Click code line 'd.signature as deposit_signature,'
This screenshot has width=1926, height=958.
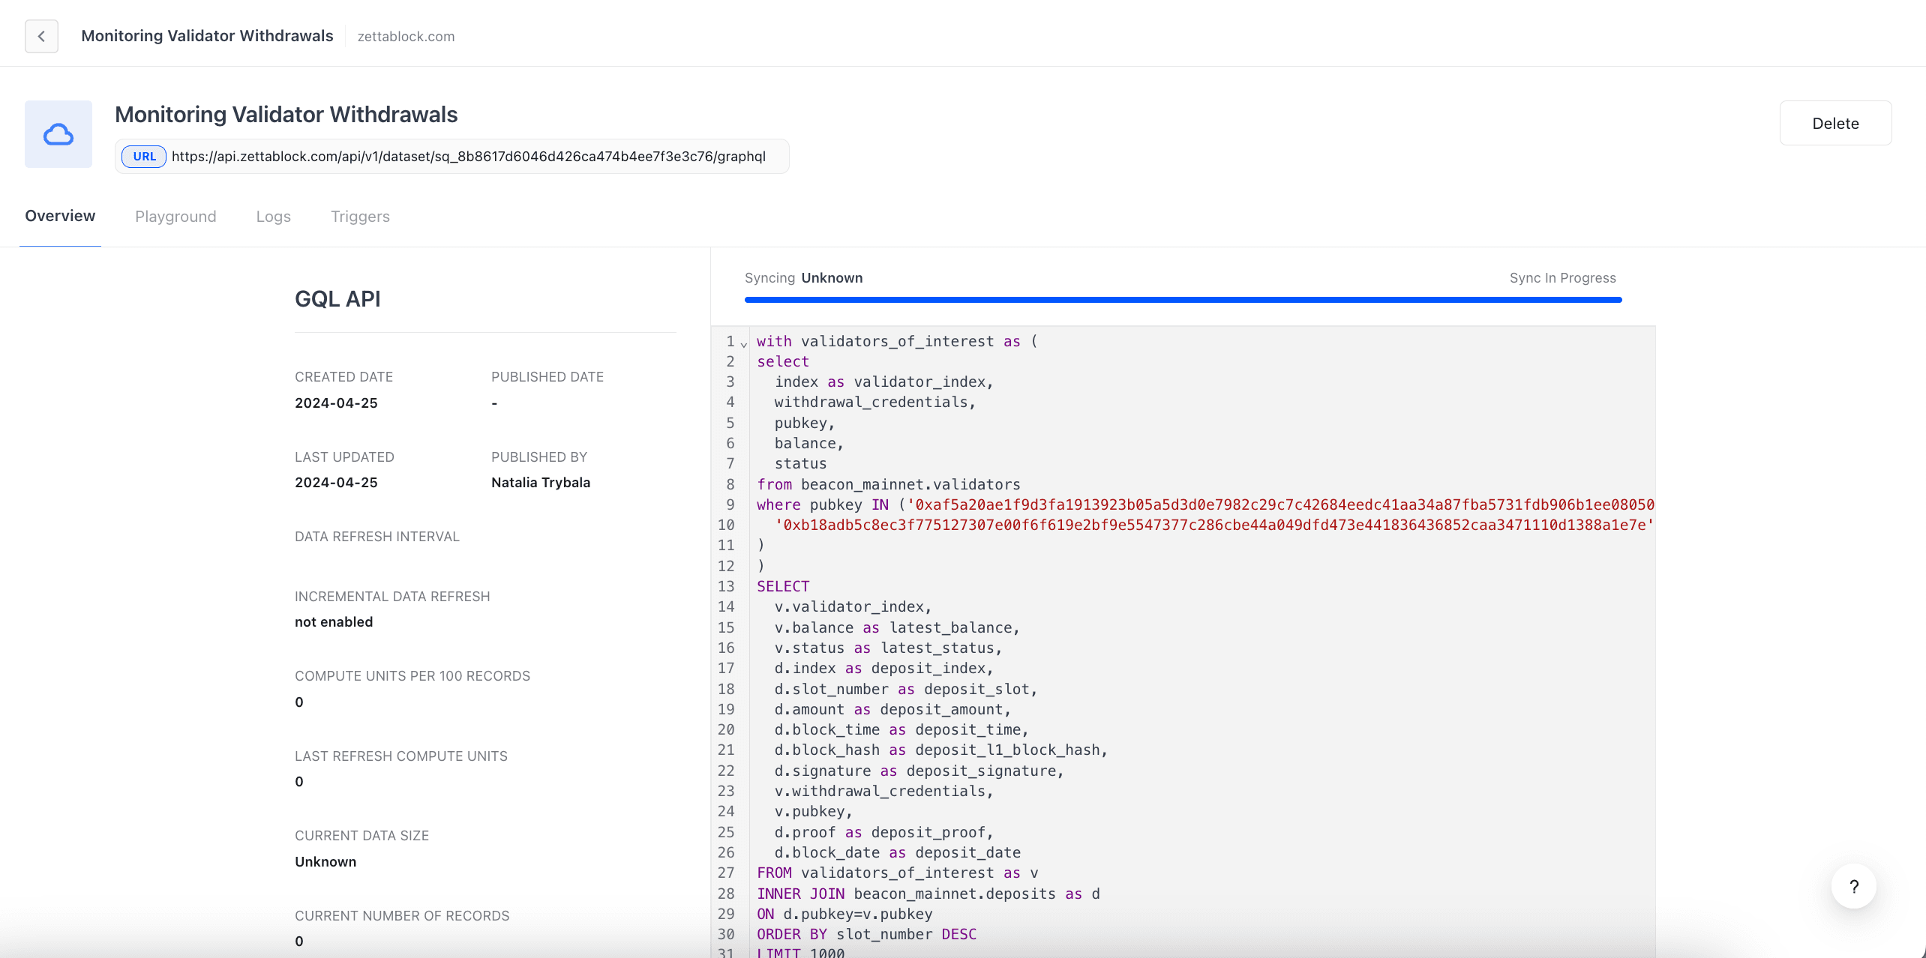pos(919,771)
